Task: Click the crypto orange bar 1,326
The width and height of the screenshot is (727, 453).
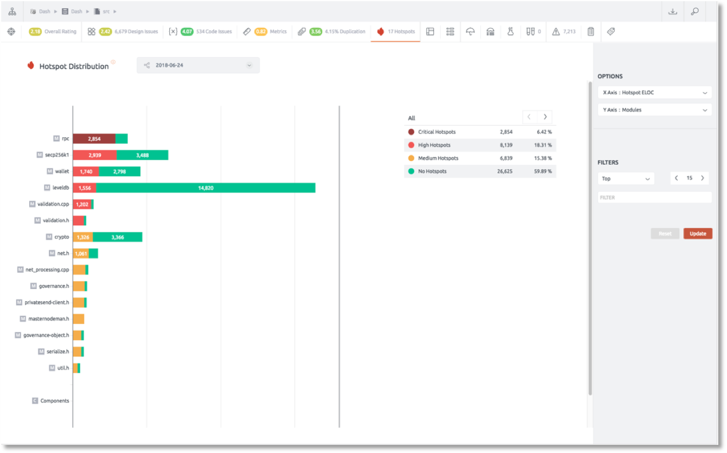Action: 83,237
